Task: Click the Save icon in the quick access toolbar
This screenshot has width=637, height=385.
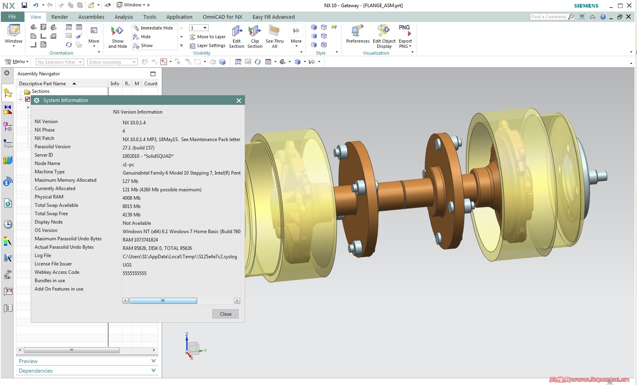Action: click(x=24, y=5)
